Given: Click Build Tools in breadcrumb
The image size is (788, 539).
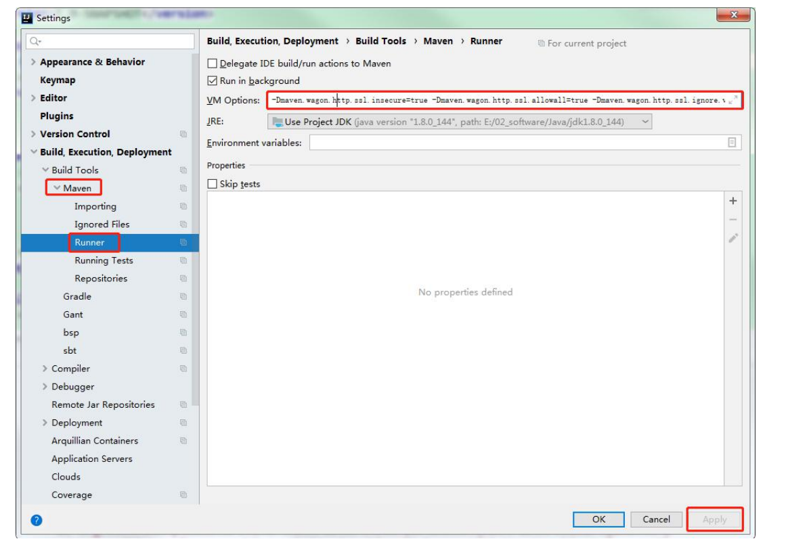Looking at the screenshot, I should (x=381, y=41).
